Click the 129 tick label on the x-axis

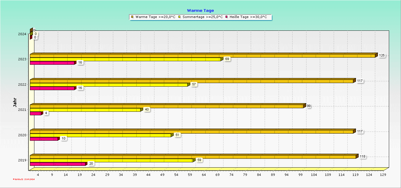[x=383, y=175]
